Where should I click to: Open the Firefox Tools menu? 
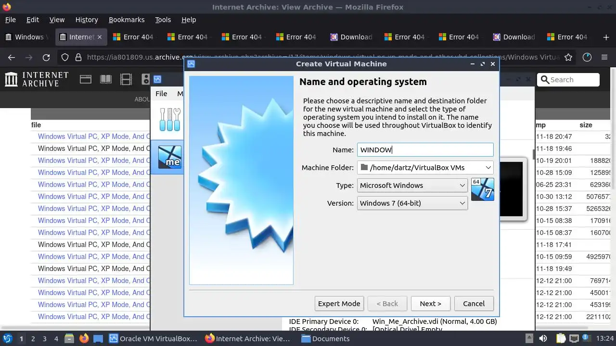click(x=163, y=20)
